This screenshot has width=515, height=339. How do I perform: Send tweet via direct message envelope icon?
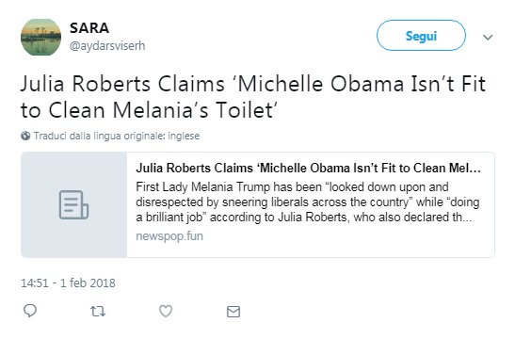coord(233,312)
